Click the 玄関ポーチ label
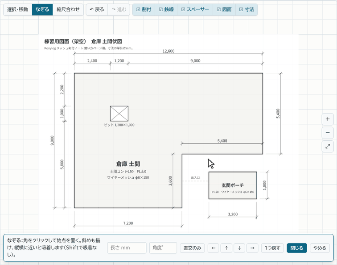This screenshot has height=265, width=337. tap(233, 185)
